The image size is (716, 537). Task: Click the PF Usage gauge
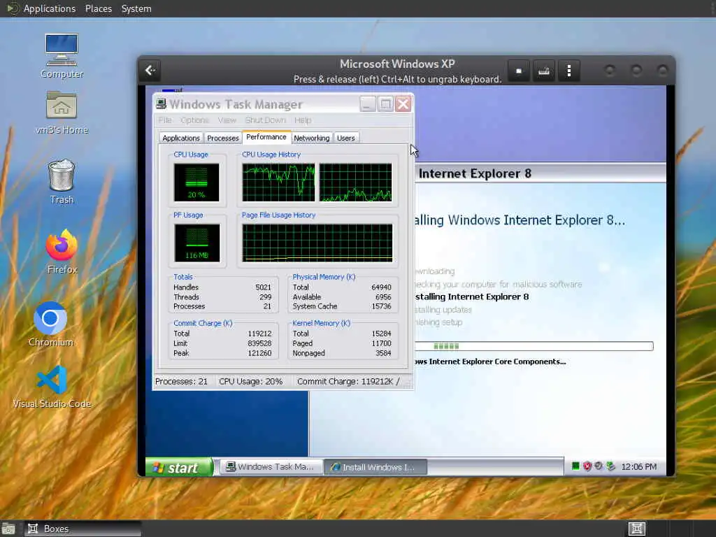196,243
